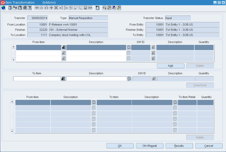Click Delete button under From Item table
Viewport: 226px width, 152px height.
pyautogui.click(x=200, y=66)
